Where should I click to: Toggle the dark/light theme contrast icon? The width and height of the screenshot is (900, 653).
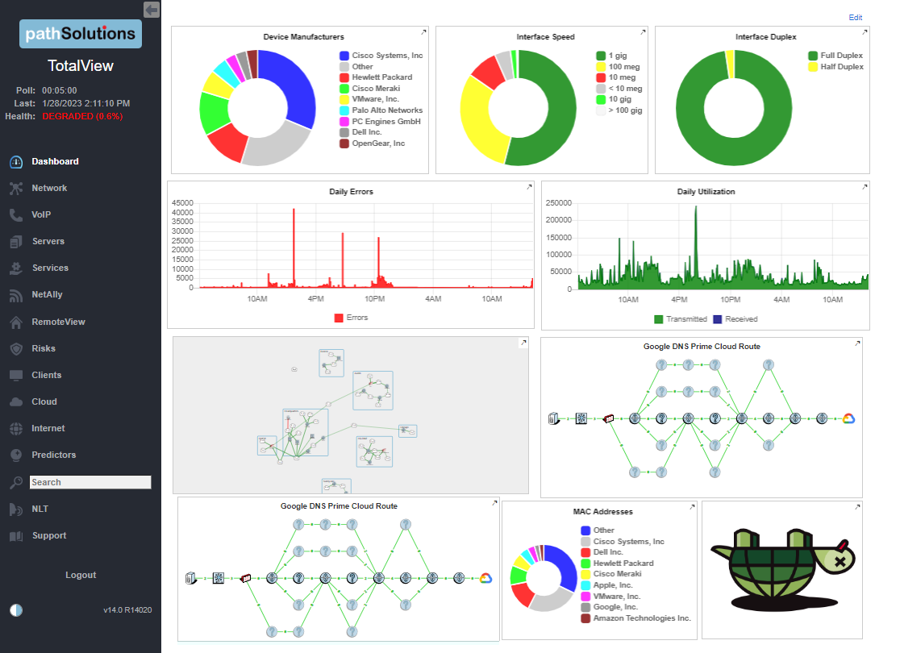[x=16, y=609]
